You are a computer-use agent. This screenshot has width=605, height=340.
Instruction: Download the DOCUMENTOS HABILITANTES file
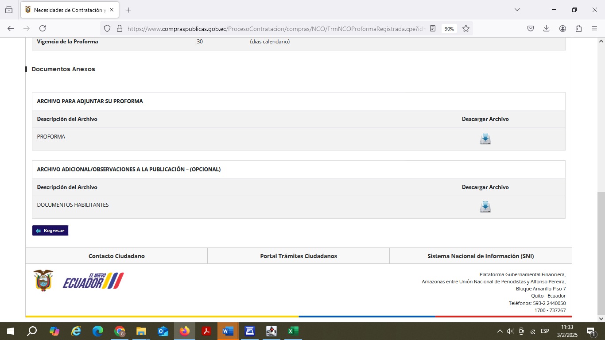coord(485,207)
